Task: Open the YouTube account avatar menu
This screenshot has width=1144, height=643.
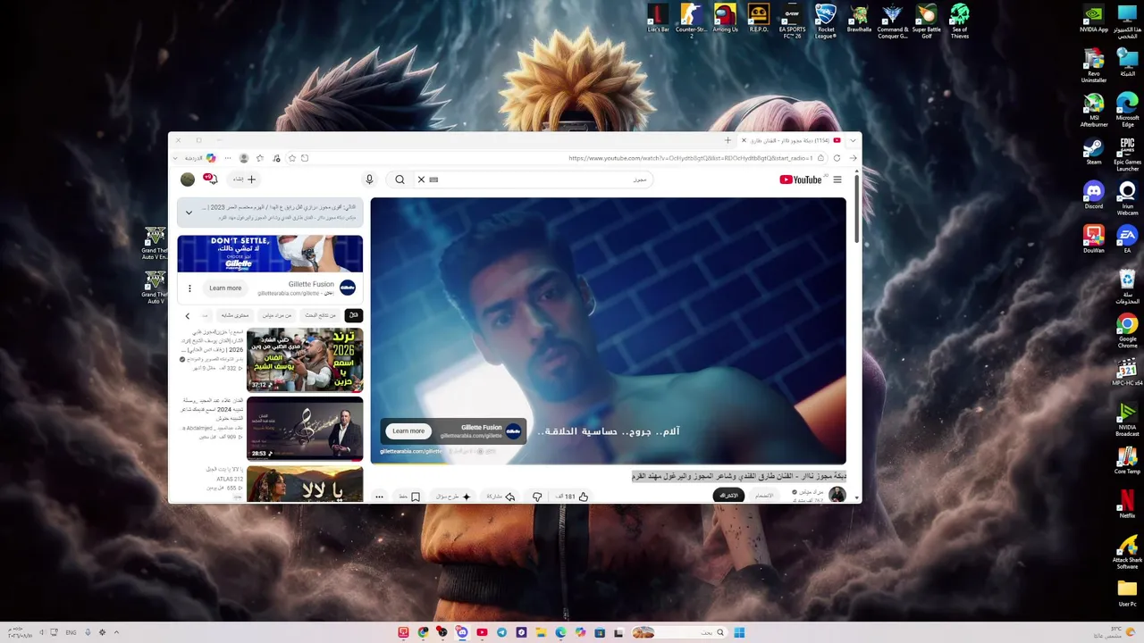Action: [188, 180]
